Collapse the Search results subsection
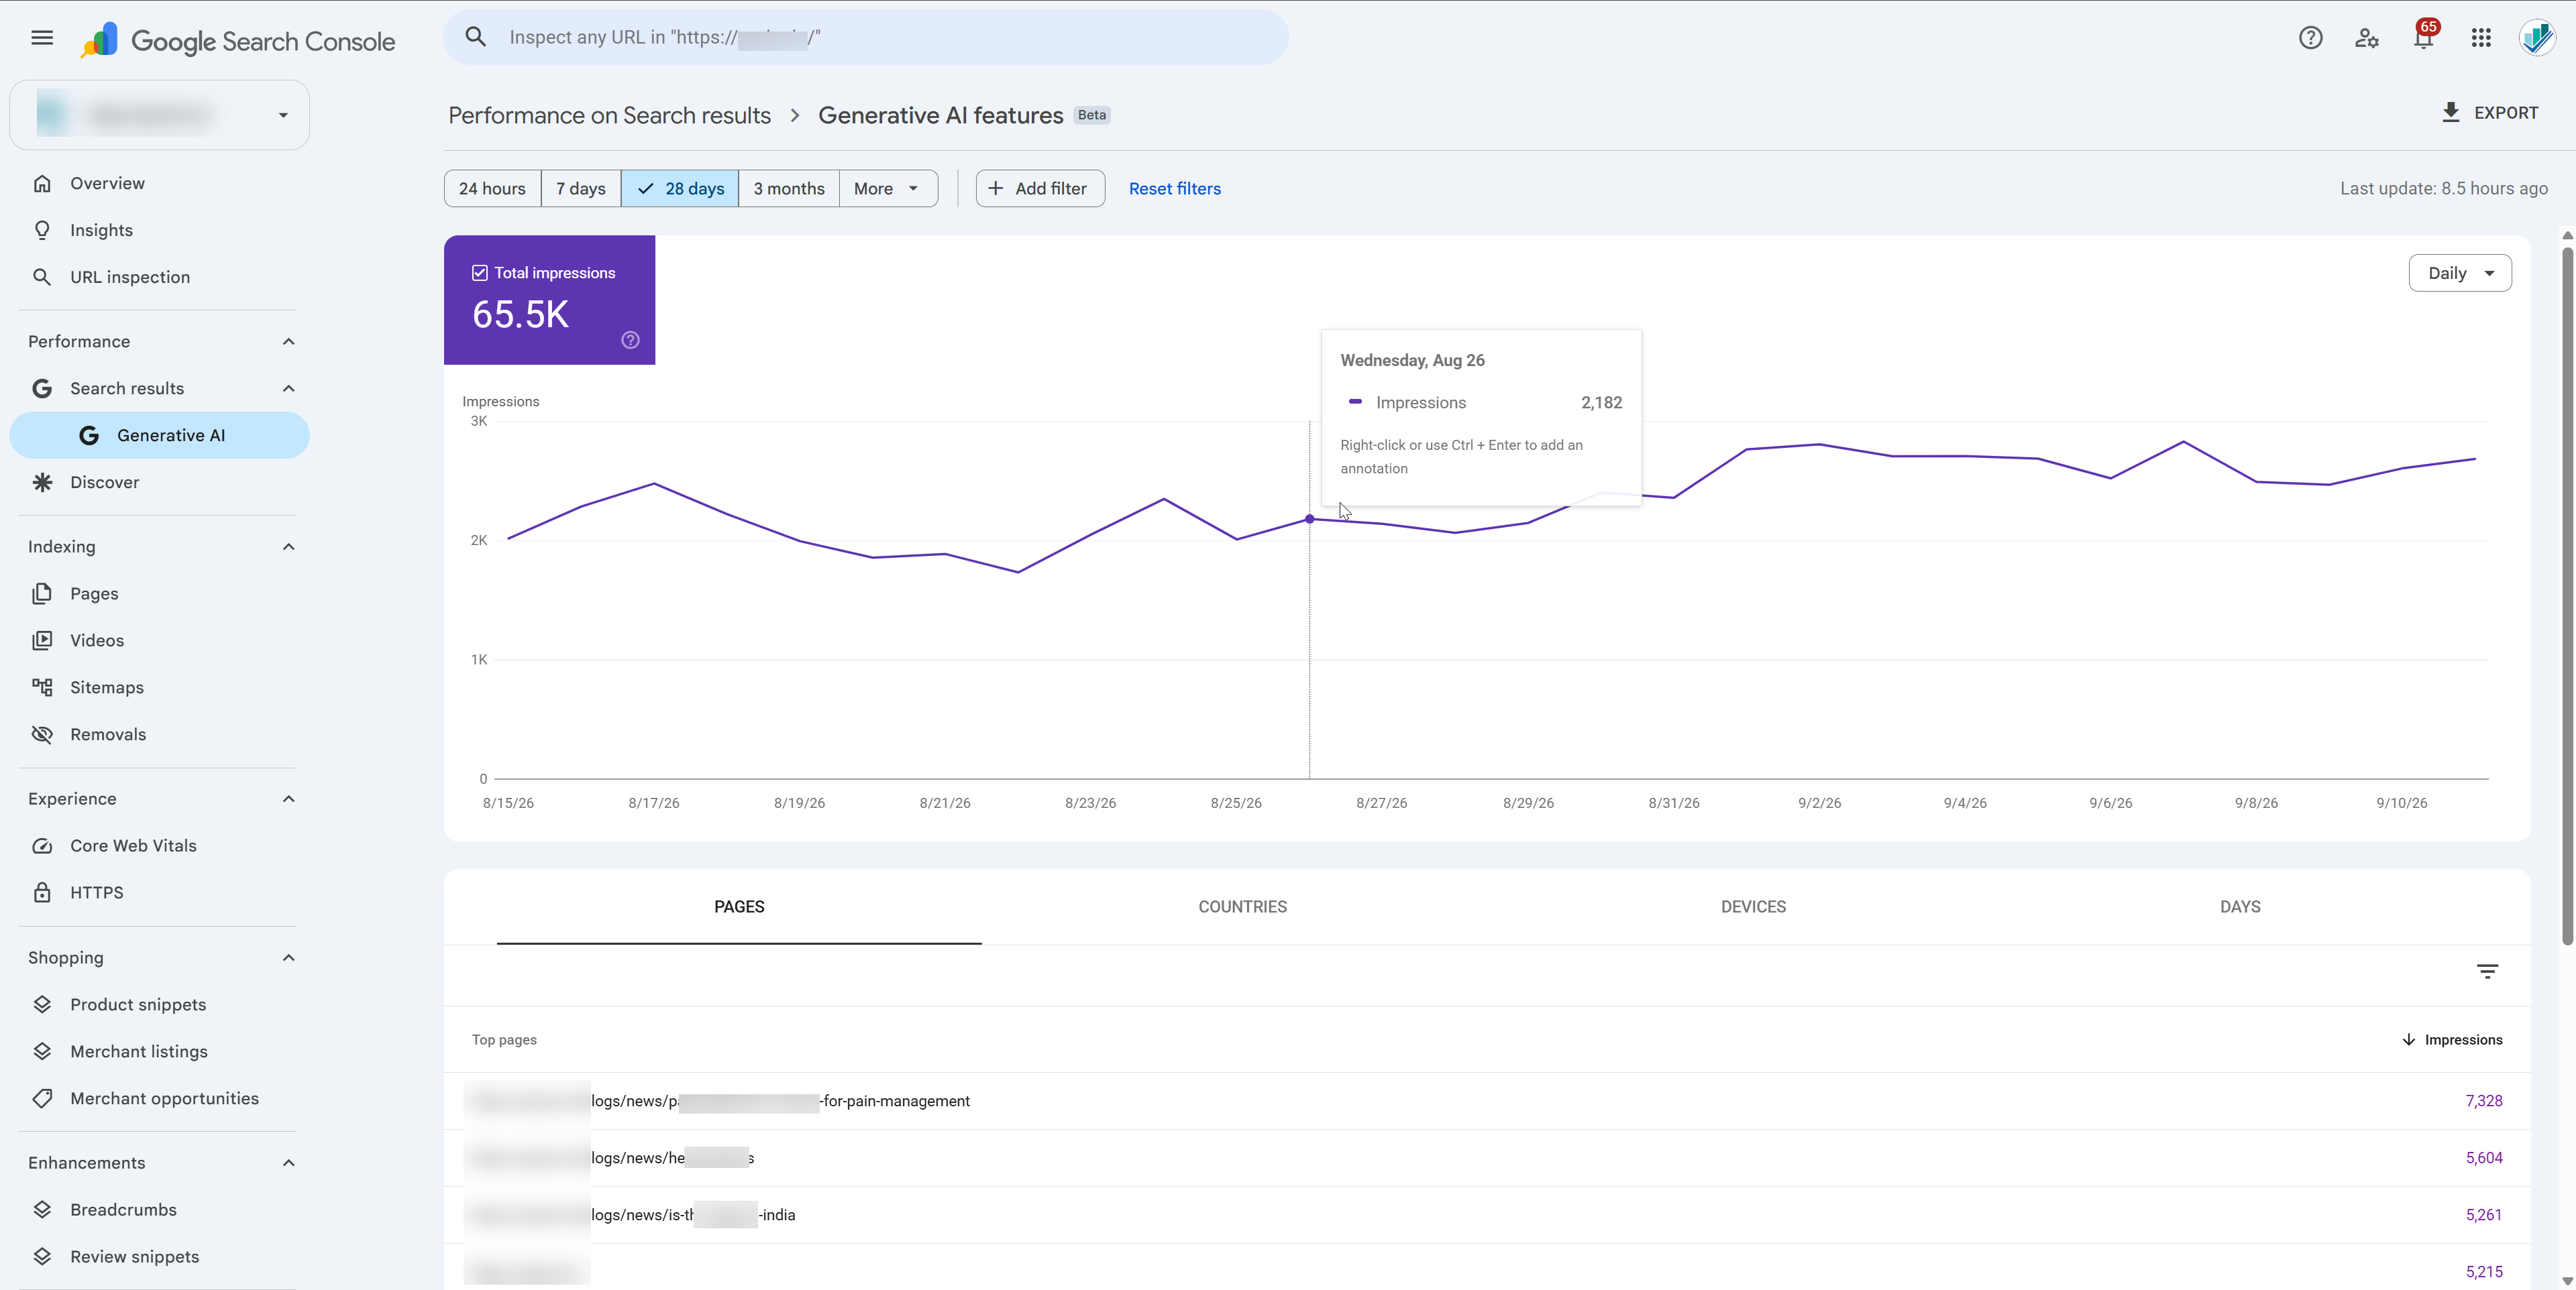Viewport: 2576px width, 1290px height. (x=288, y=389)
